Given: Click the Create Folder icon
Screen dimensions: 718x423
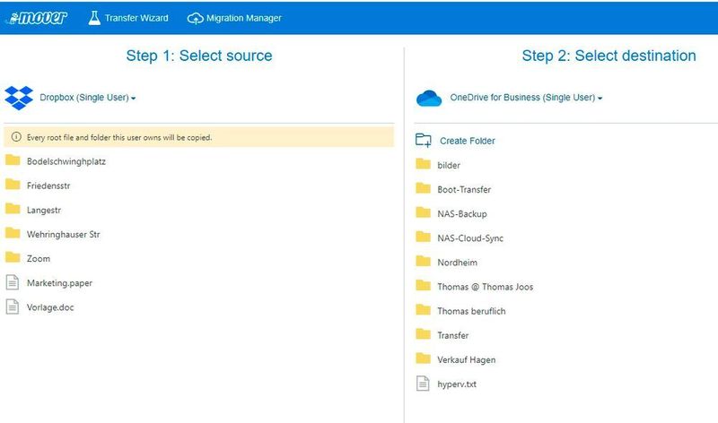Looking at the screenshot, I should coord(423,141).
